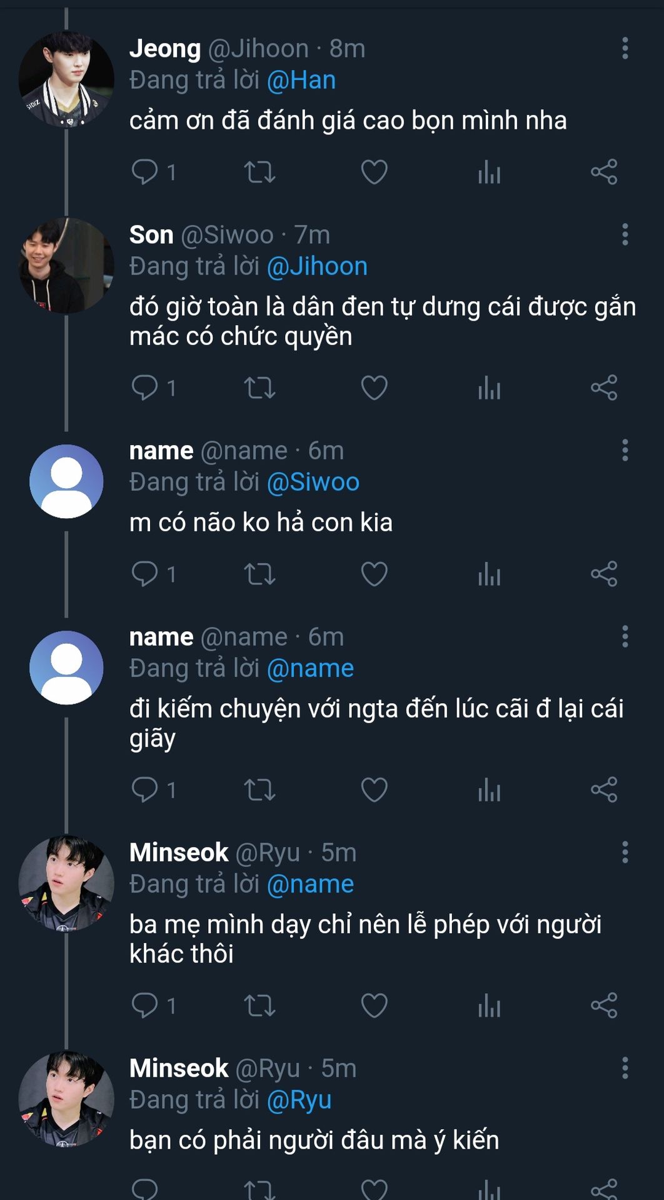Open three-dot menu on Son's tweet

tap(625, 235)
